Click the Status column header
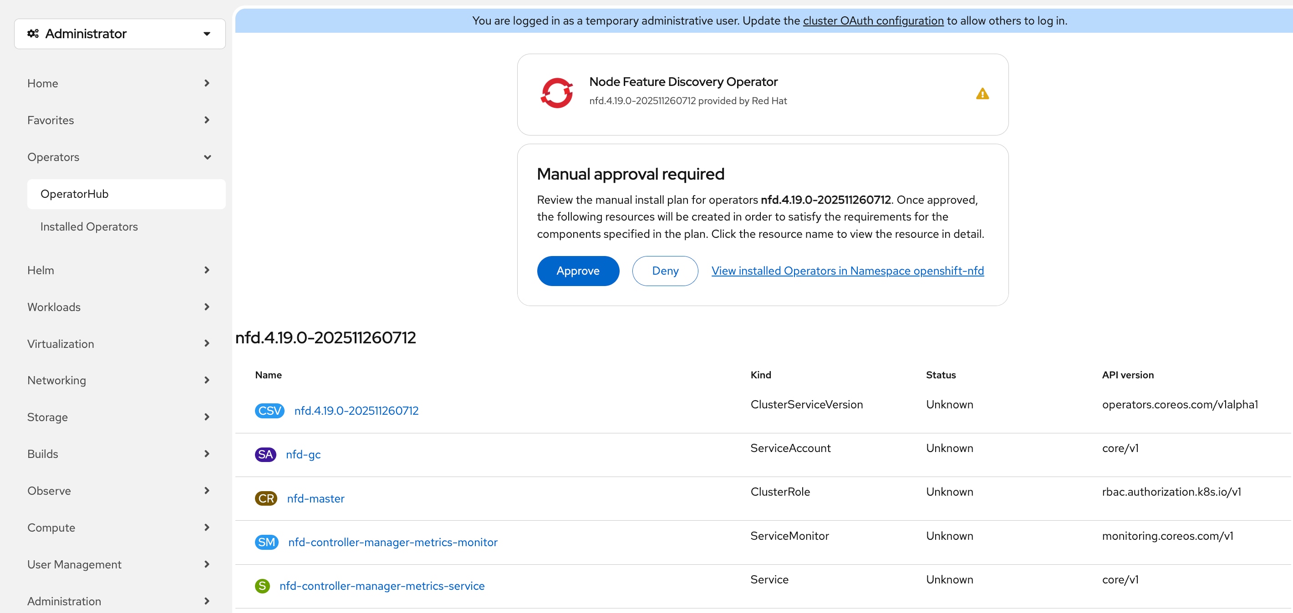This screenshot has width=1293, height=613. click(941, 375)
